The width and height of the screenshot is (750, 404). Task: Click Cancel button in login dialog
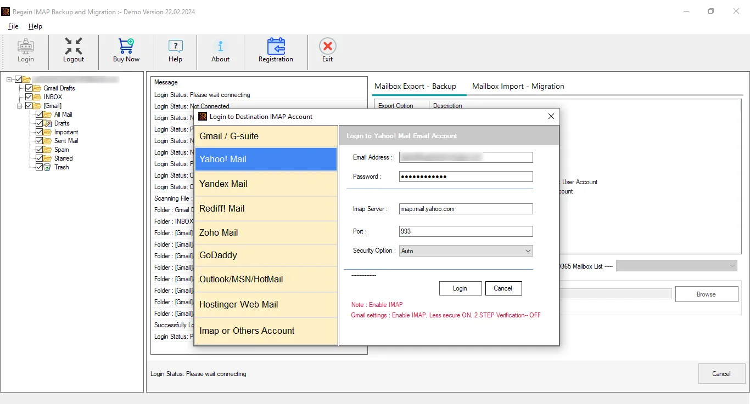[503, 288]
